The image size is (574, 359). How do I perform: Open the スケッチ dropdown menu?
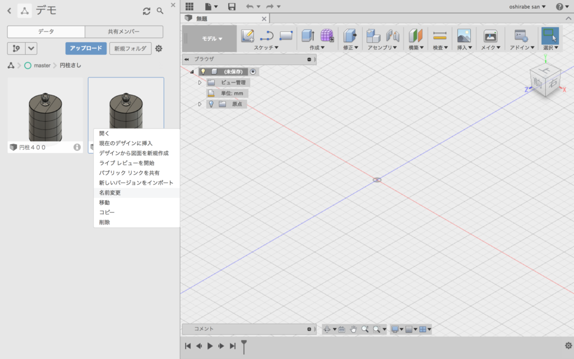click(266, 48)
